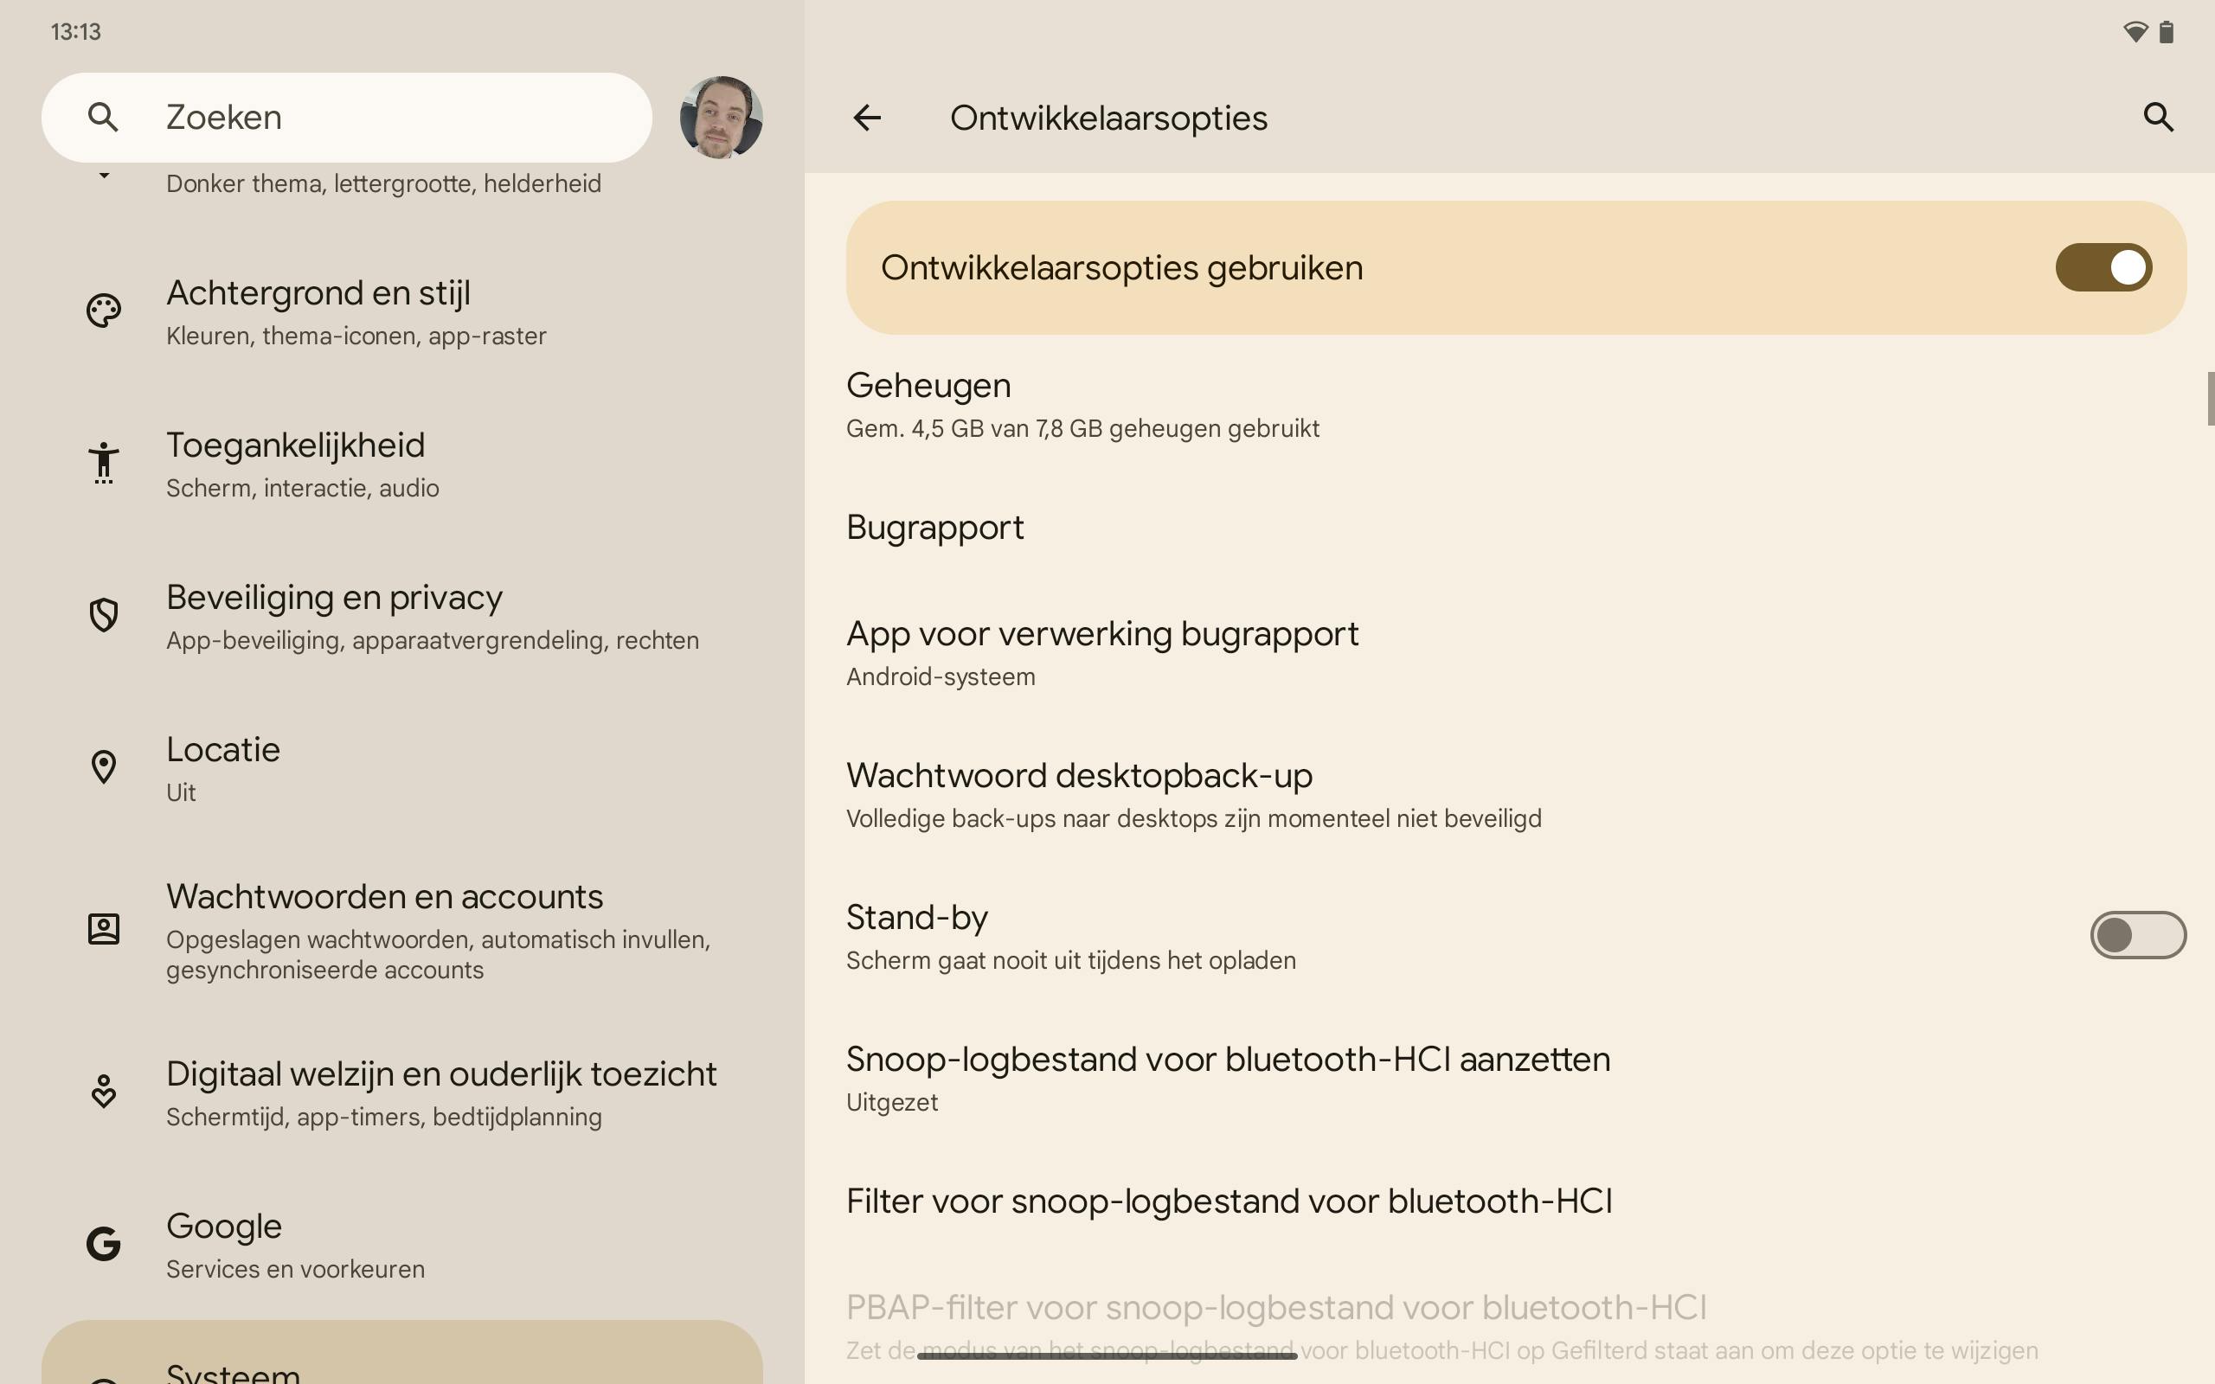The width and height of the screenshot is (2215, 1384).
Task: Click the shield icon for Beveiliging en privacy
Action: [104, 614]
